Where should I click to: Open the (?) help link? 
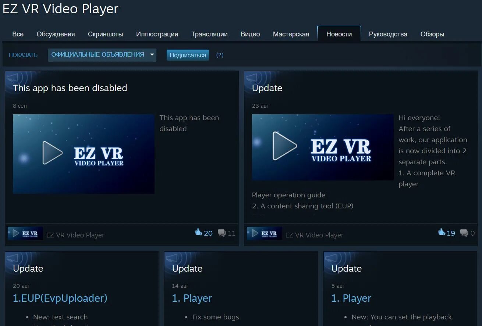pyautogui.click(x=220, y=55)
